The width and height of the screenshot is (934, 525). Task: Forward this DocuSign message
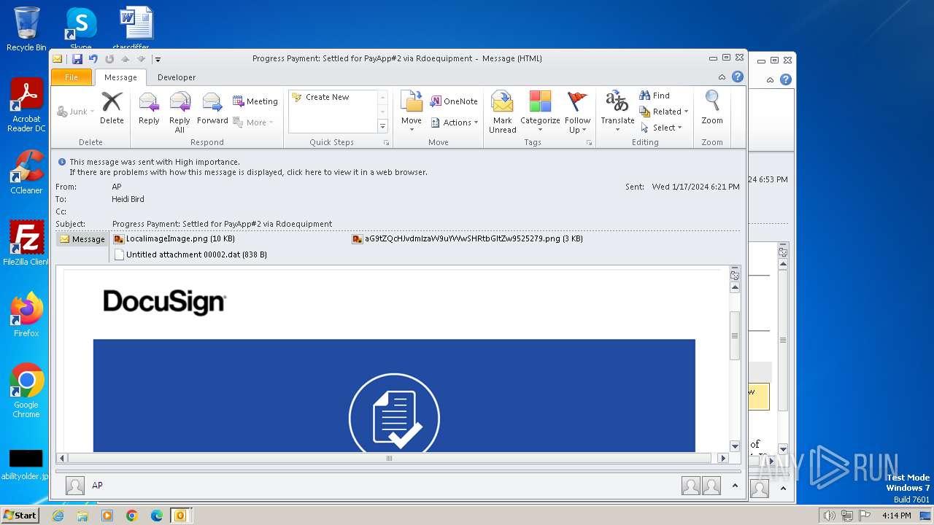[212, 108]
